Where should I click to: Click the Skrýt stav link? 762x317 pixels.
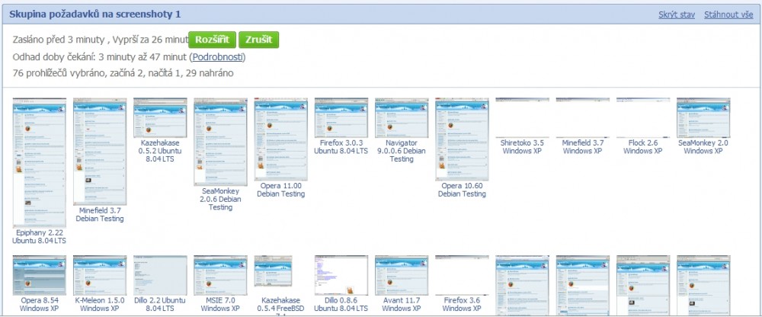point(677,15)
